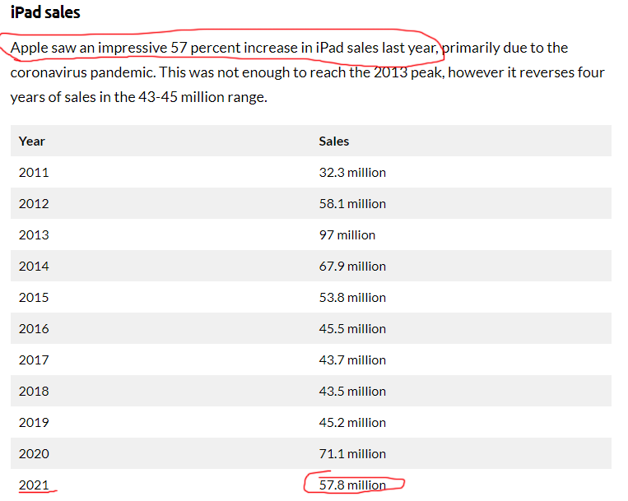The image size is (628, 501).
Task: Select the "97 million" sales value
Action: click(x=347, y=235)
